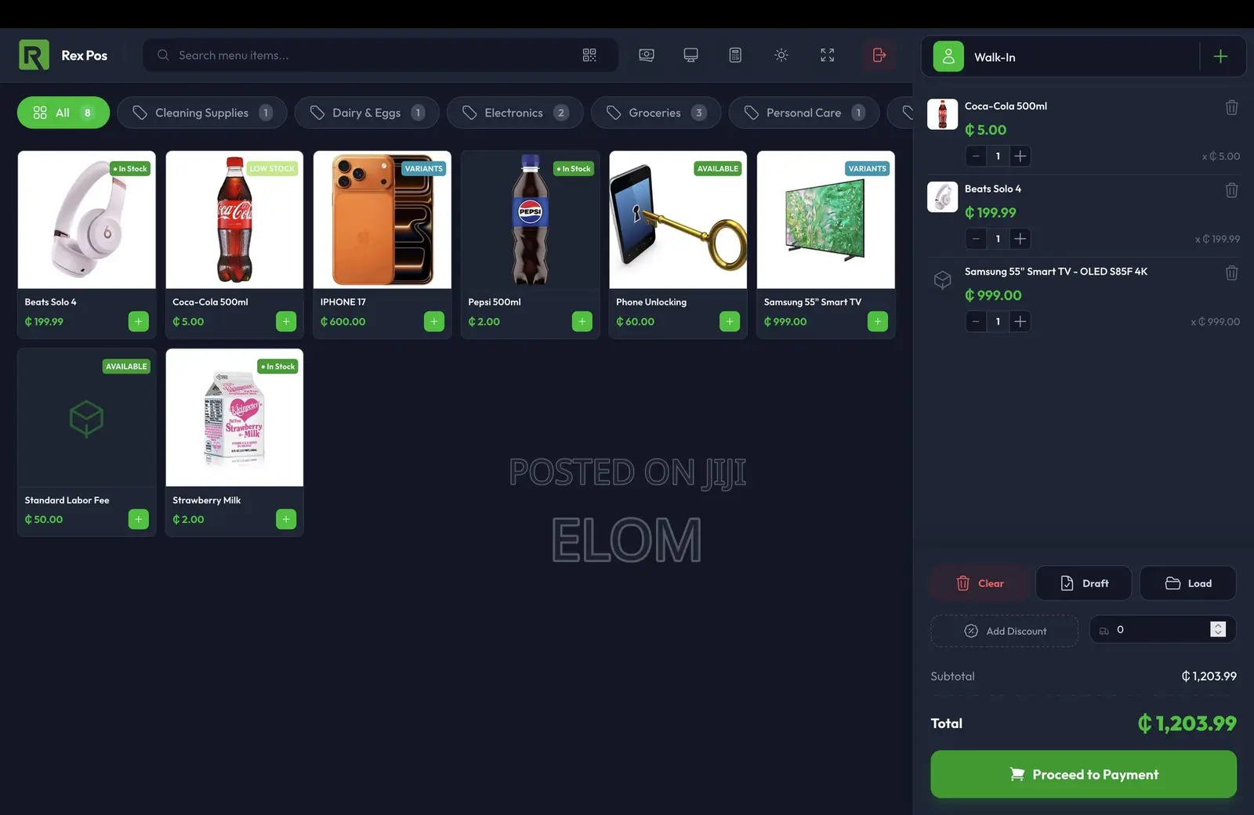Image resolution: width=1254 pixels, height=815 pixels.
Task: Add IPHONE 17 with green plus
Action: point(434,322)
